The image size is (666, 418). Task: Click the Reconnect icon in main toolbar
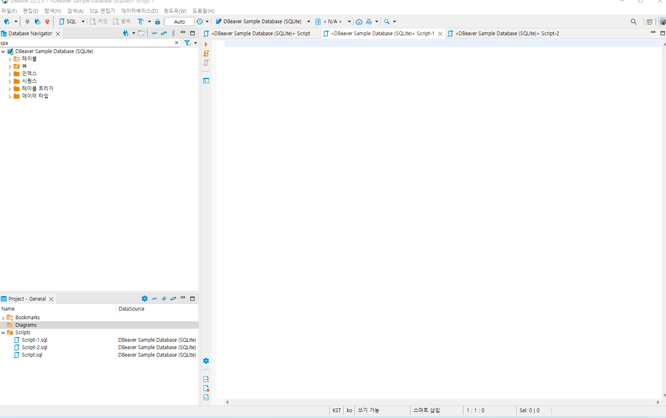pos(37,22)
